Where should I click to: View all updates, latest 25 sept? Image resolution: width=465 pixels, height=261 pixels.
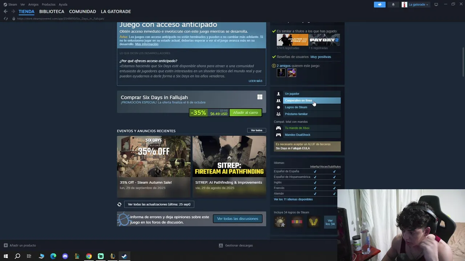[159, 204]
